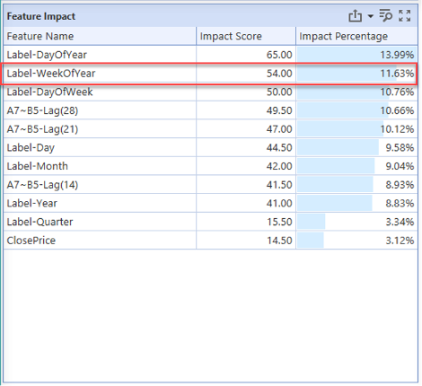Screen dimensions: 422x386
Task: Select the ClosePrice row
Action: pyautogui.click(x=211, y=241)
